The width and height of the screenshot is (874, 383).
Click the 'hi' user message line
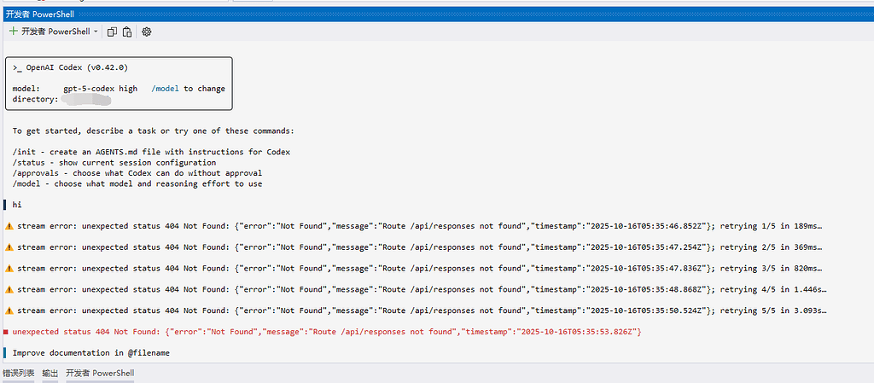click(17, 205)
